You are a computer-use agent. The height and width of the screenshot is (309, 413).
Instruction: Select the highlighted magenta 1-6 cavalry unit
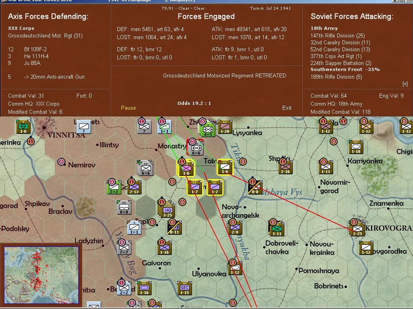(186, 169)
